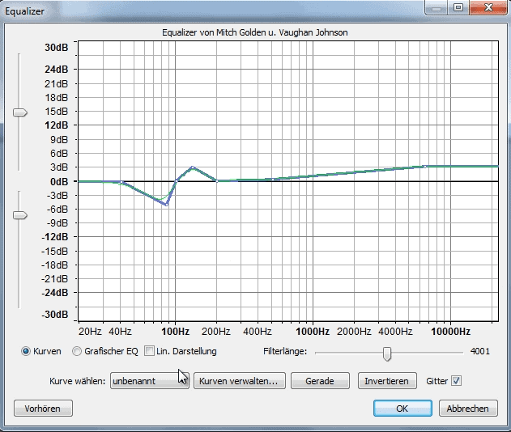Image resolution: width=511 pixels, height=432 pixels.
Task: Click the 4000Hz axis label
Action: point(395,332)
